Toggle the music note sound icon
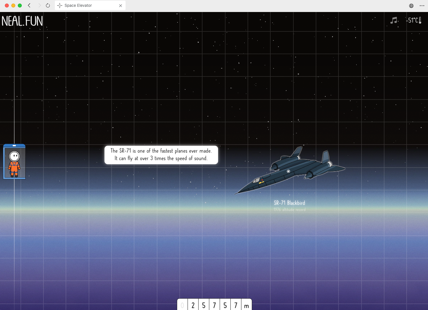 pyautogui.click(x=394, y=20)
